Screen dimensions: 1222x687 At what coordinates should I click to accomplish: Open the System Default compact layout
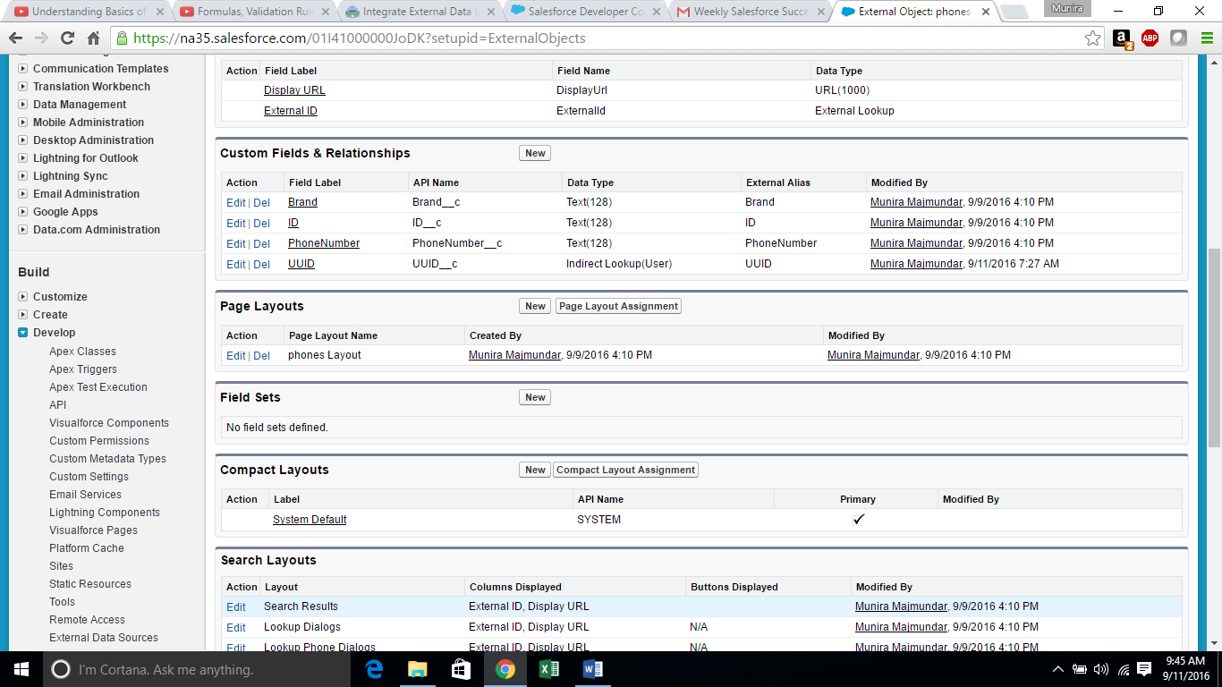(x=310, y=520)
